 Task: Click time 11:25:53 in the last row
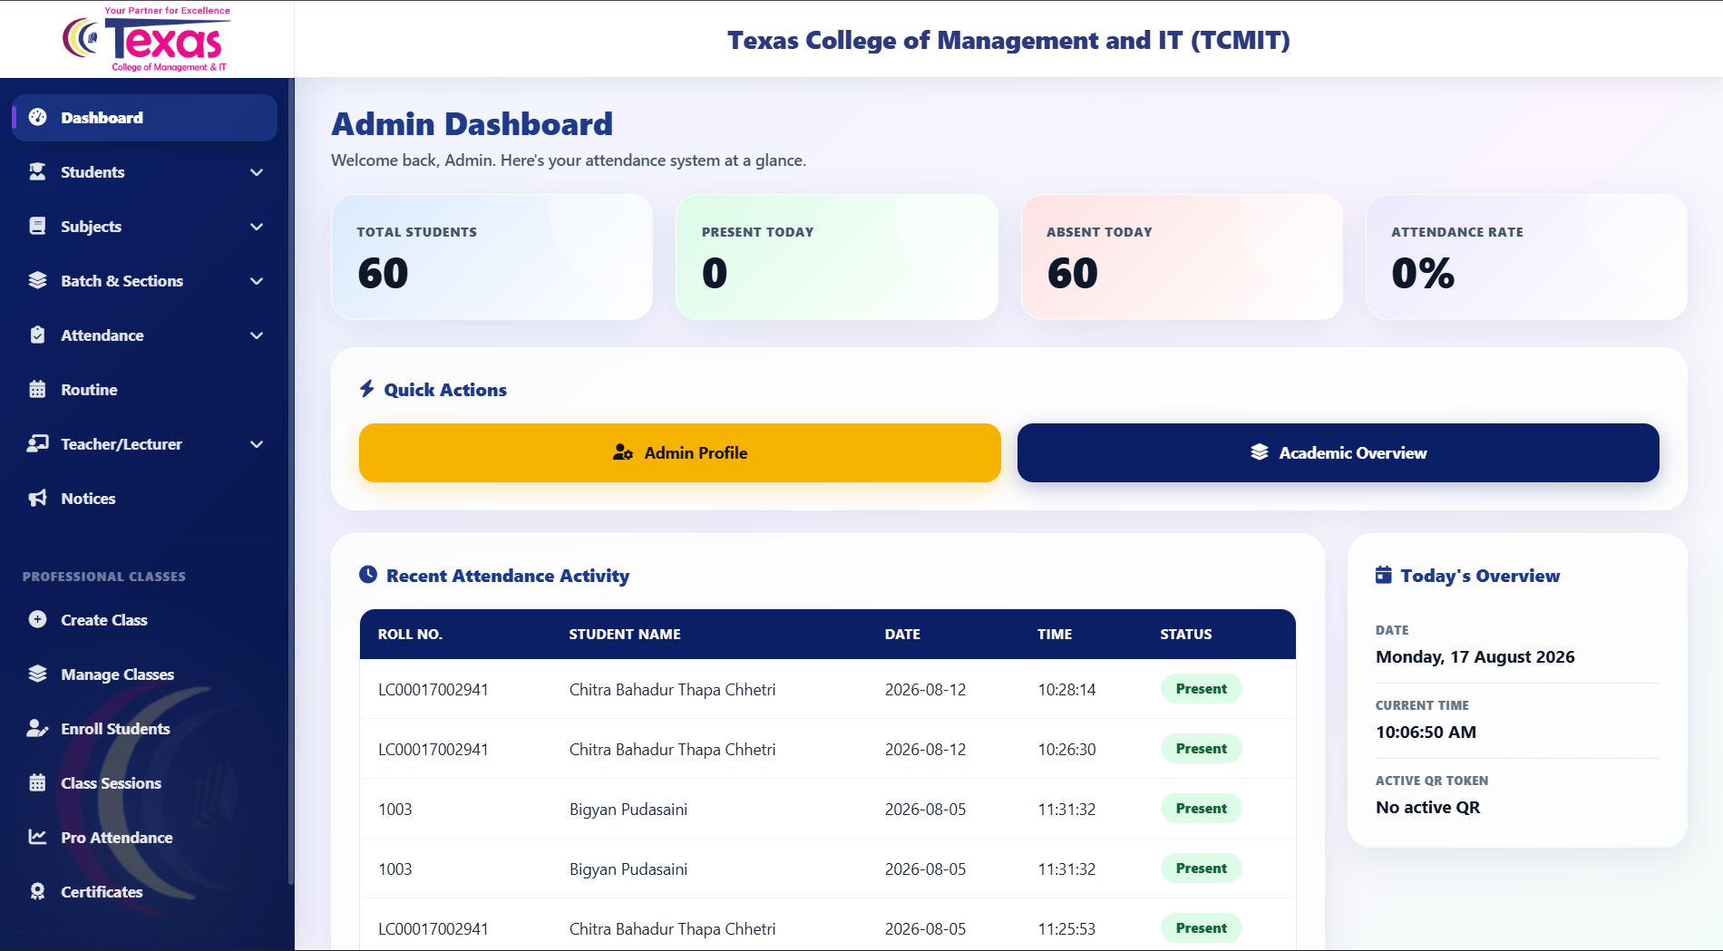1066,929
